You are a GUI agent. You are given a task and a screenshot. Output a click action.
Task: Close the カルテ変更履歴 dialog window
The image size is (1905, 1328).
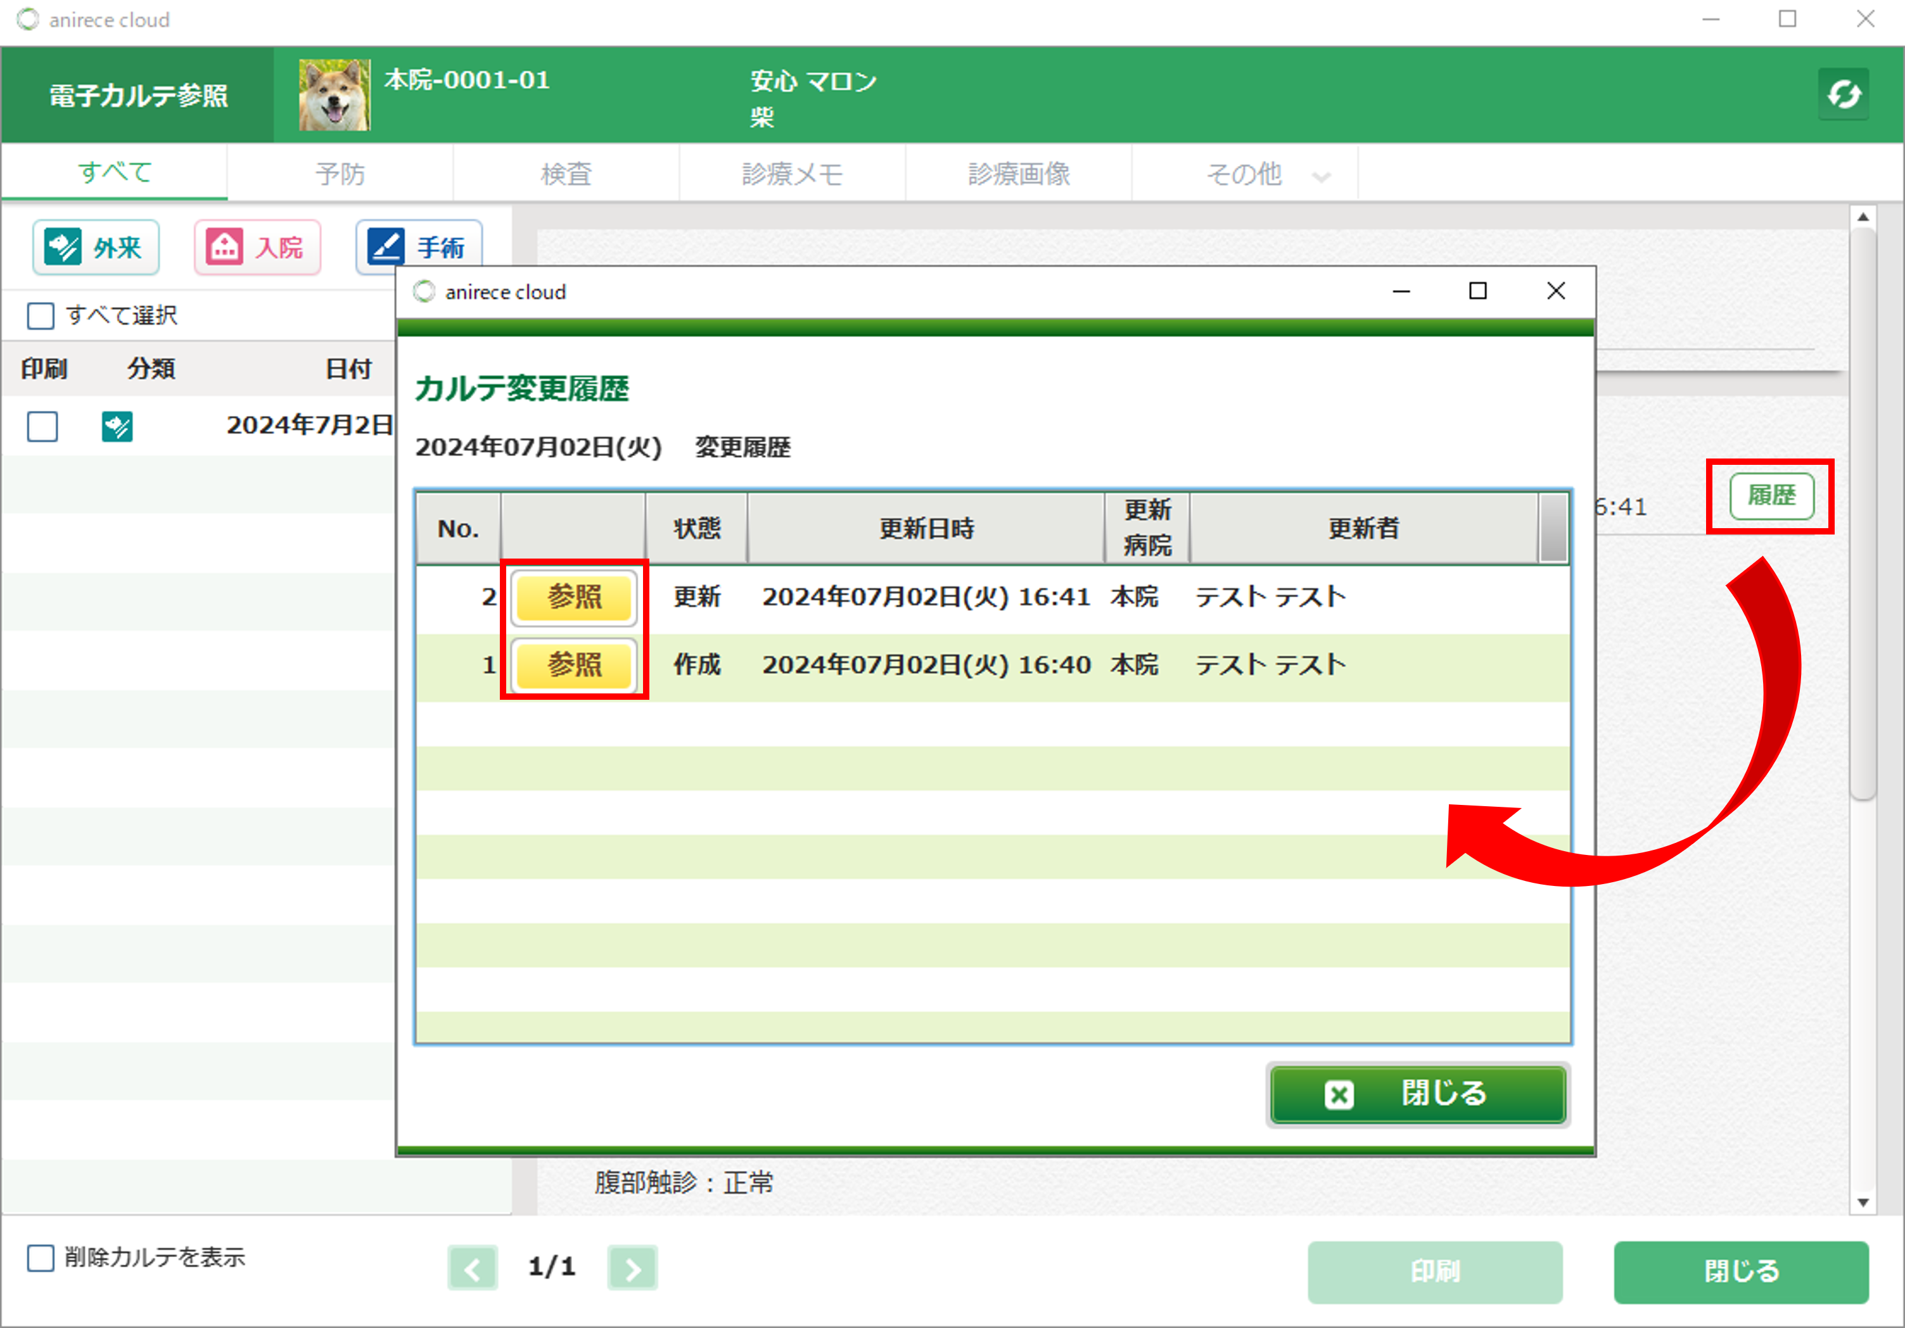click(x=1556, y=291)
